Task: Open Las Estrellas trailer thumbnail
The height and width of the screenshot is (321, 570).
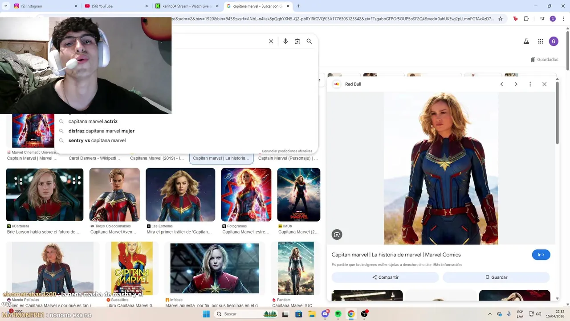Action: 180,194
